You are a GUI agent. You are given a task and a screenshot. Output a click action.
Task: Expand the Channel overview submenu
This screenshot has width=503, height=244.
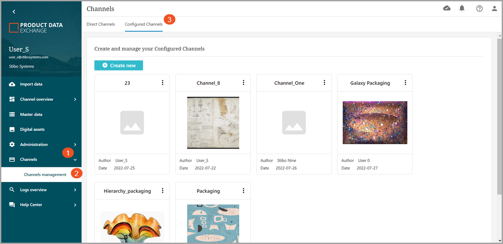[75, 99]
